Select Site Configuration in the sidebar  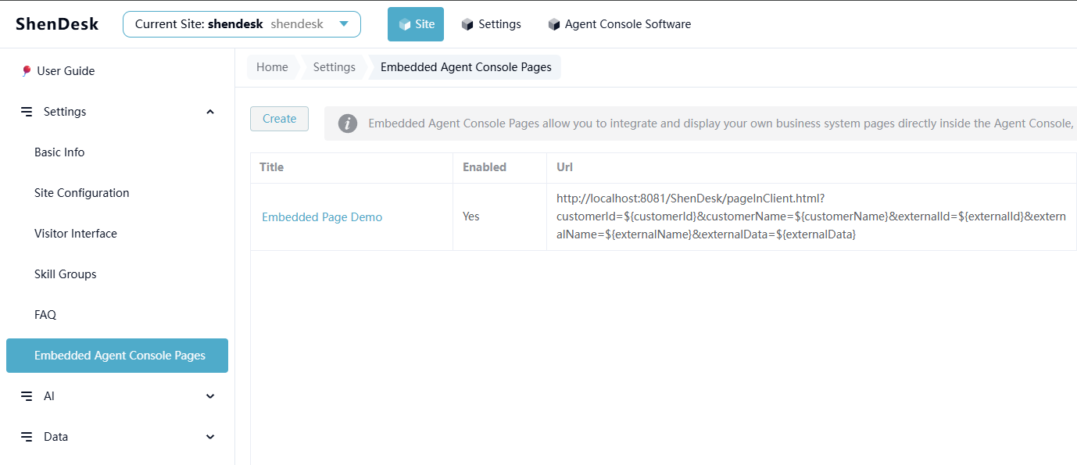(x=82, y=193)
